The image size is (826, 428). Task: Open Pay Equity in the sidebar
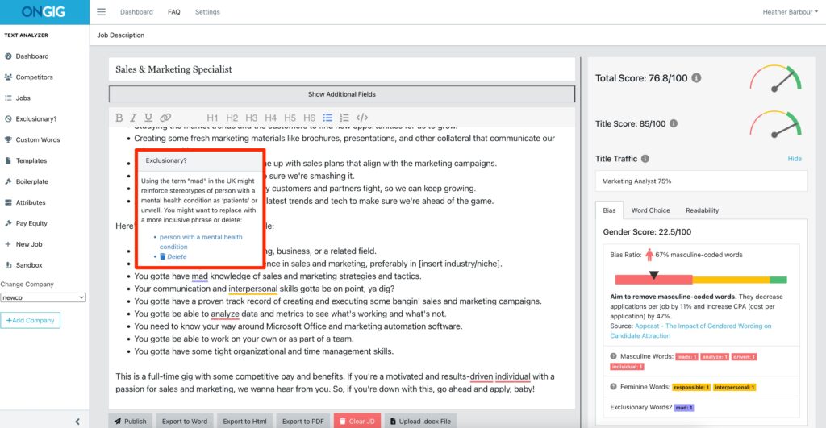pos(31,223)
